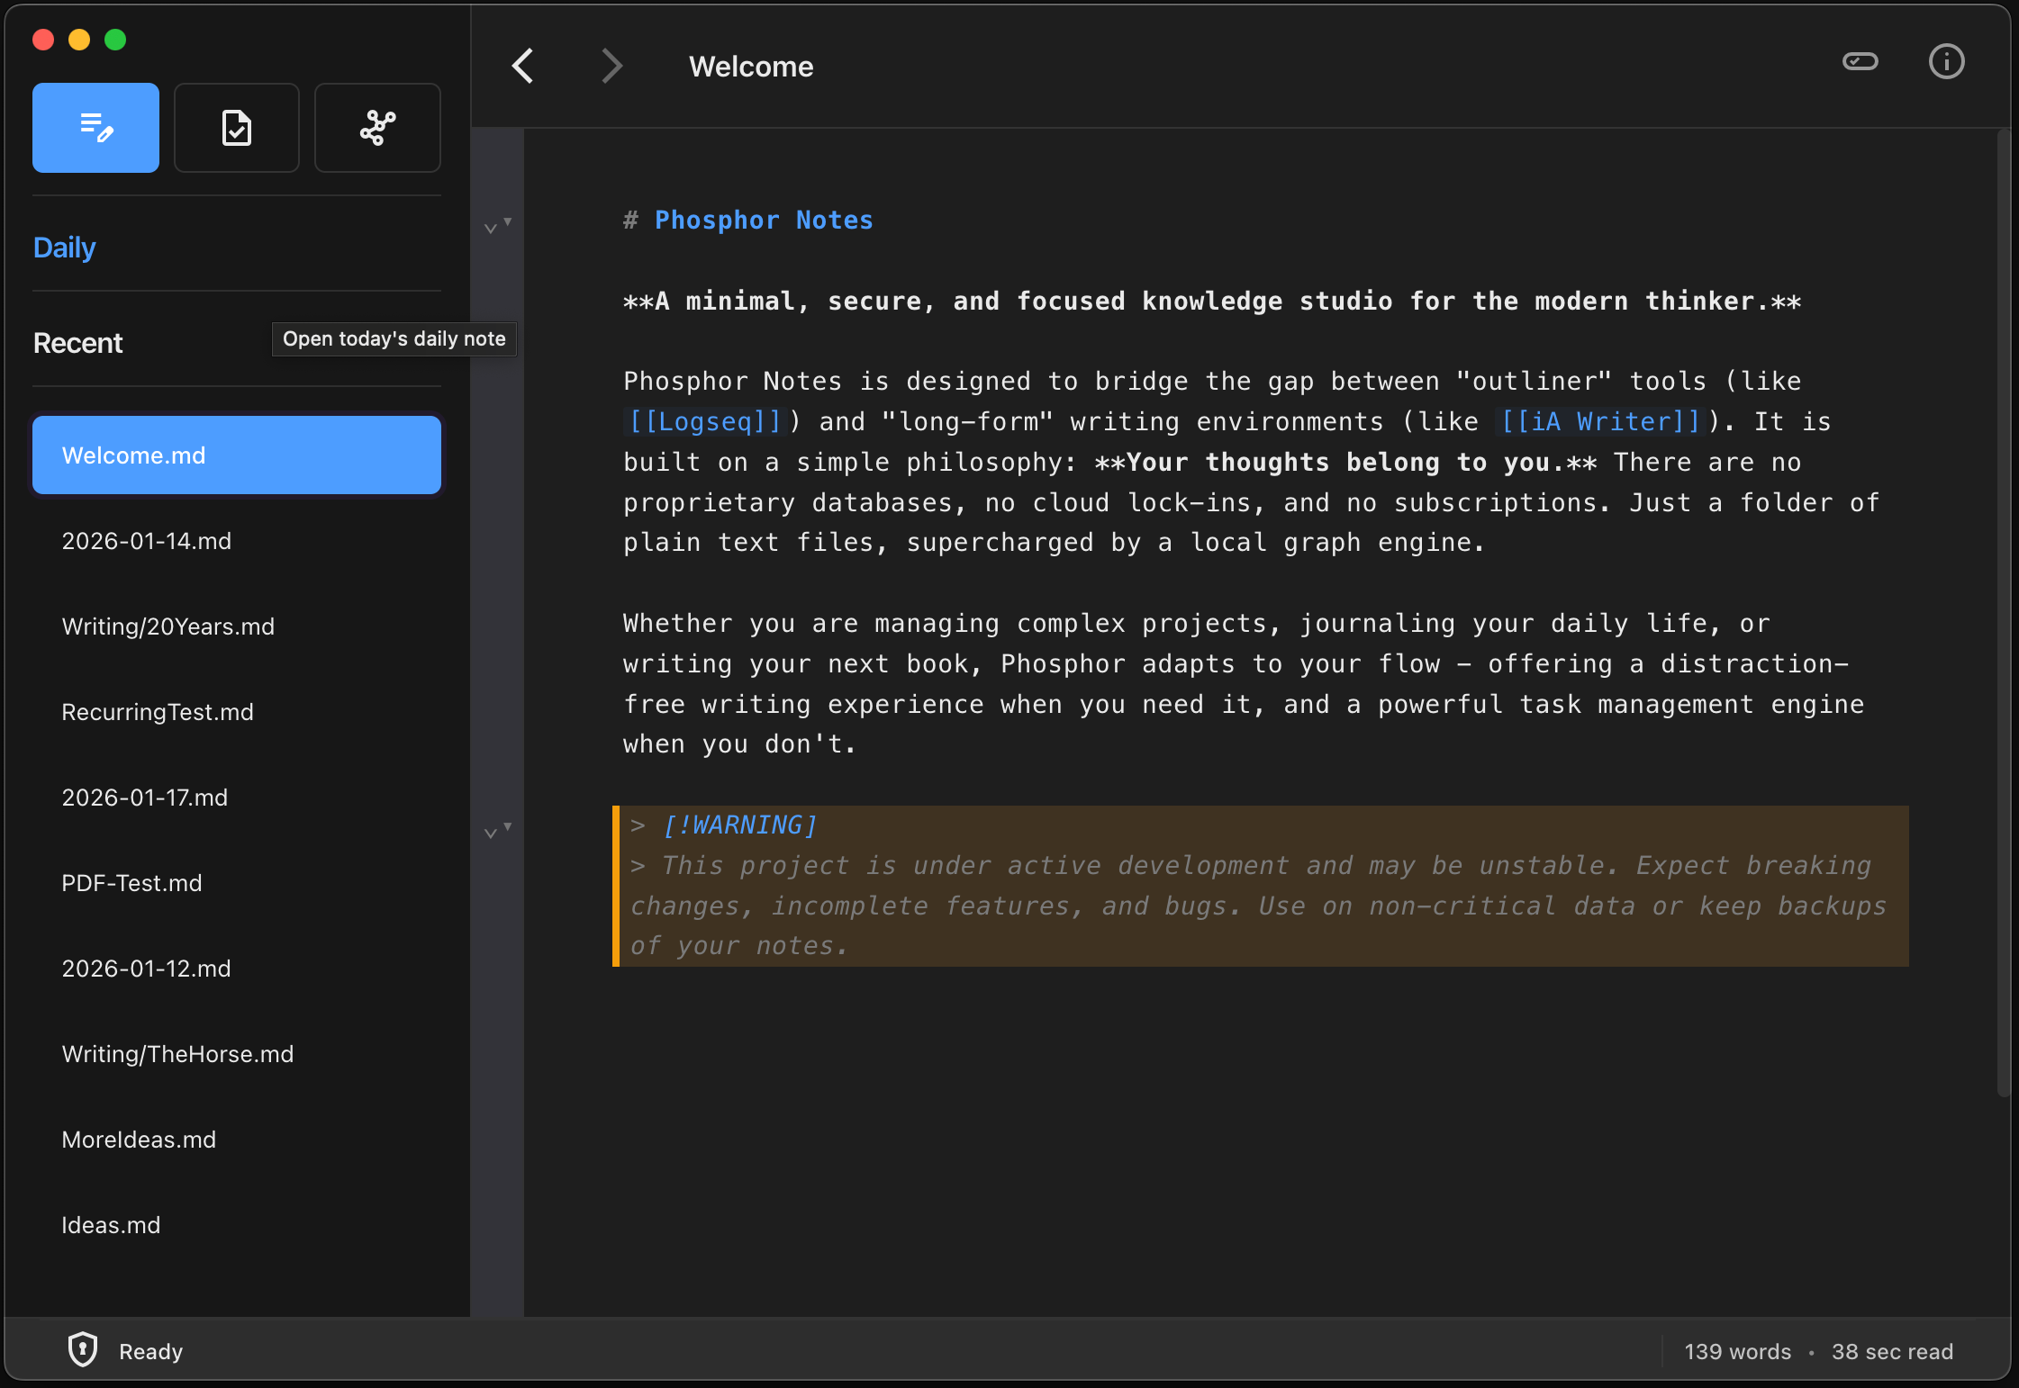Click the forward navigation arrow
The height and width of the screenshot is (1388, 2019).
click(611, 65)
